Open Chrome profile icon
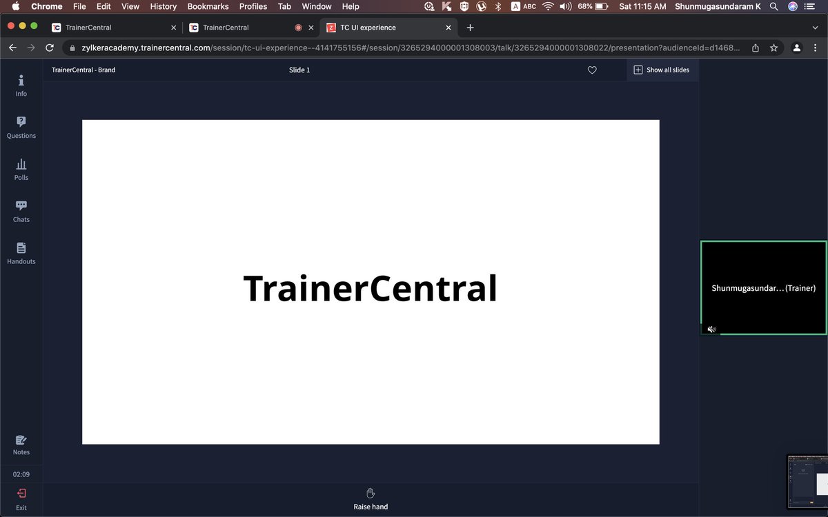This screenshot has height=517, width=828. (x=797, y=48)
